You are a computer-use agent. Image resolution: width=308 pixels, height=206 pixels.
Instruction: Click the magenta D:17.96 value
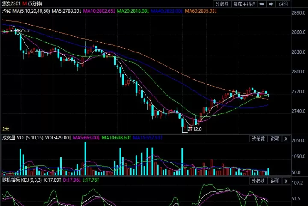click(x=72, y=180)
